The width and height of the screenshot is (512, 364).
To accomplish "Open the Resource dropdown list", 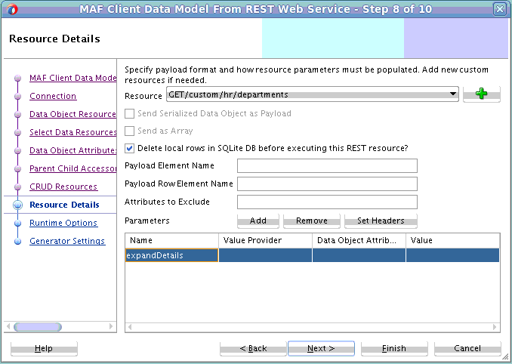I will click(313, 94).
